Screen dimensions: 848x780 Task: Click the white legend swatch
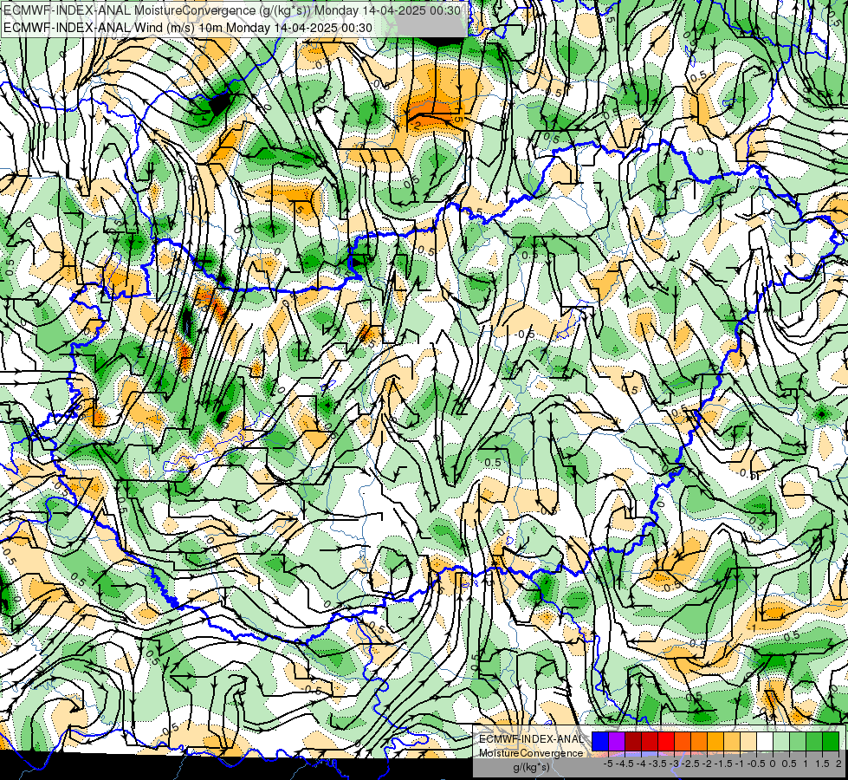[765, 741]
